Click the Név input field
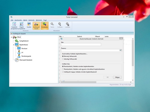Screen dimensions: 150x112 click(81, 45)
